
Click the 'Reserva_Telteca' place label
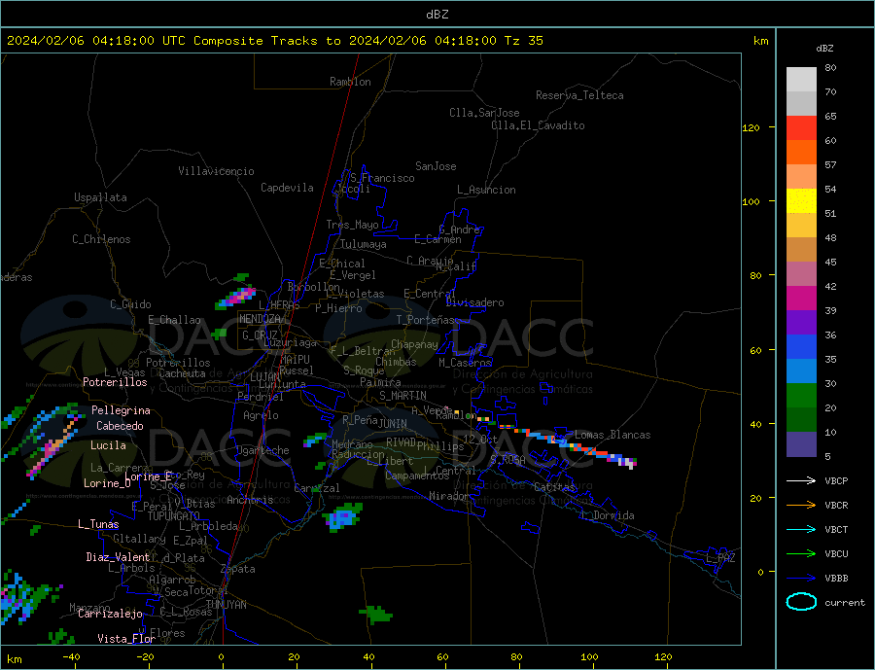coord(579,95)
